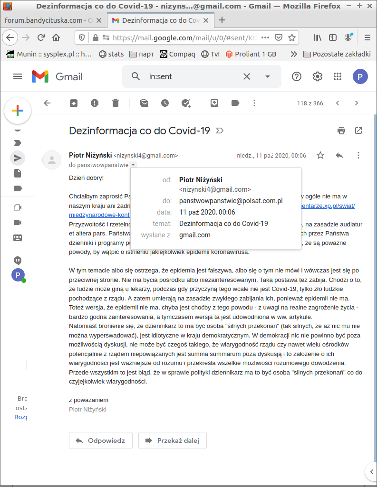Open the label category in the sidebar
Viewport: 377px width, 487px height.
[x=18, y=188]
